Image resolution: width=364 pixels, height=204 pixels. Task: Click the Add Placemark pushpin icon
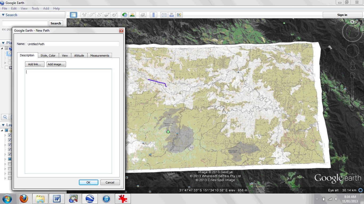84,15
